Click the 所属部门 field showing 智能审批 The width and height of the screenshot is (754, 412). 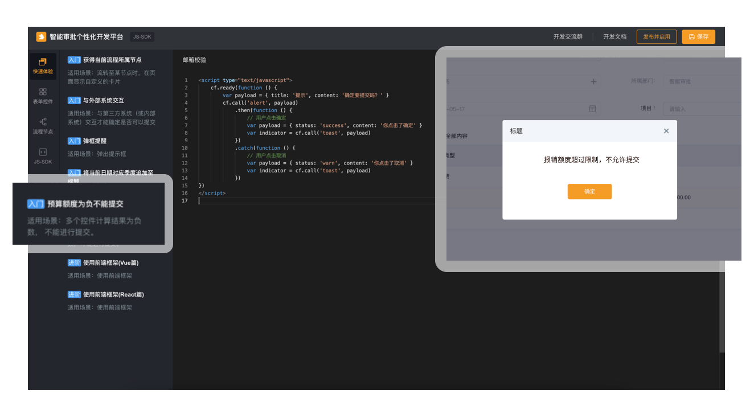coord(702,81)
